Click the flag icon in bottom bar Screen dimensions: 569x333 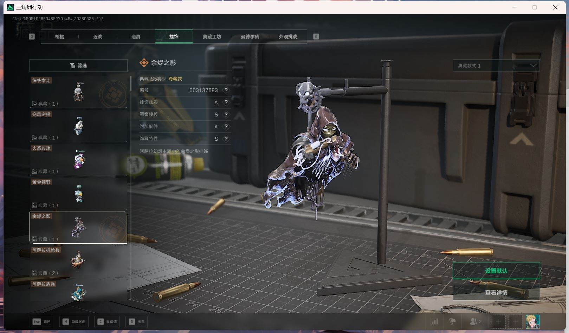click(x=453, y=321)
